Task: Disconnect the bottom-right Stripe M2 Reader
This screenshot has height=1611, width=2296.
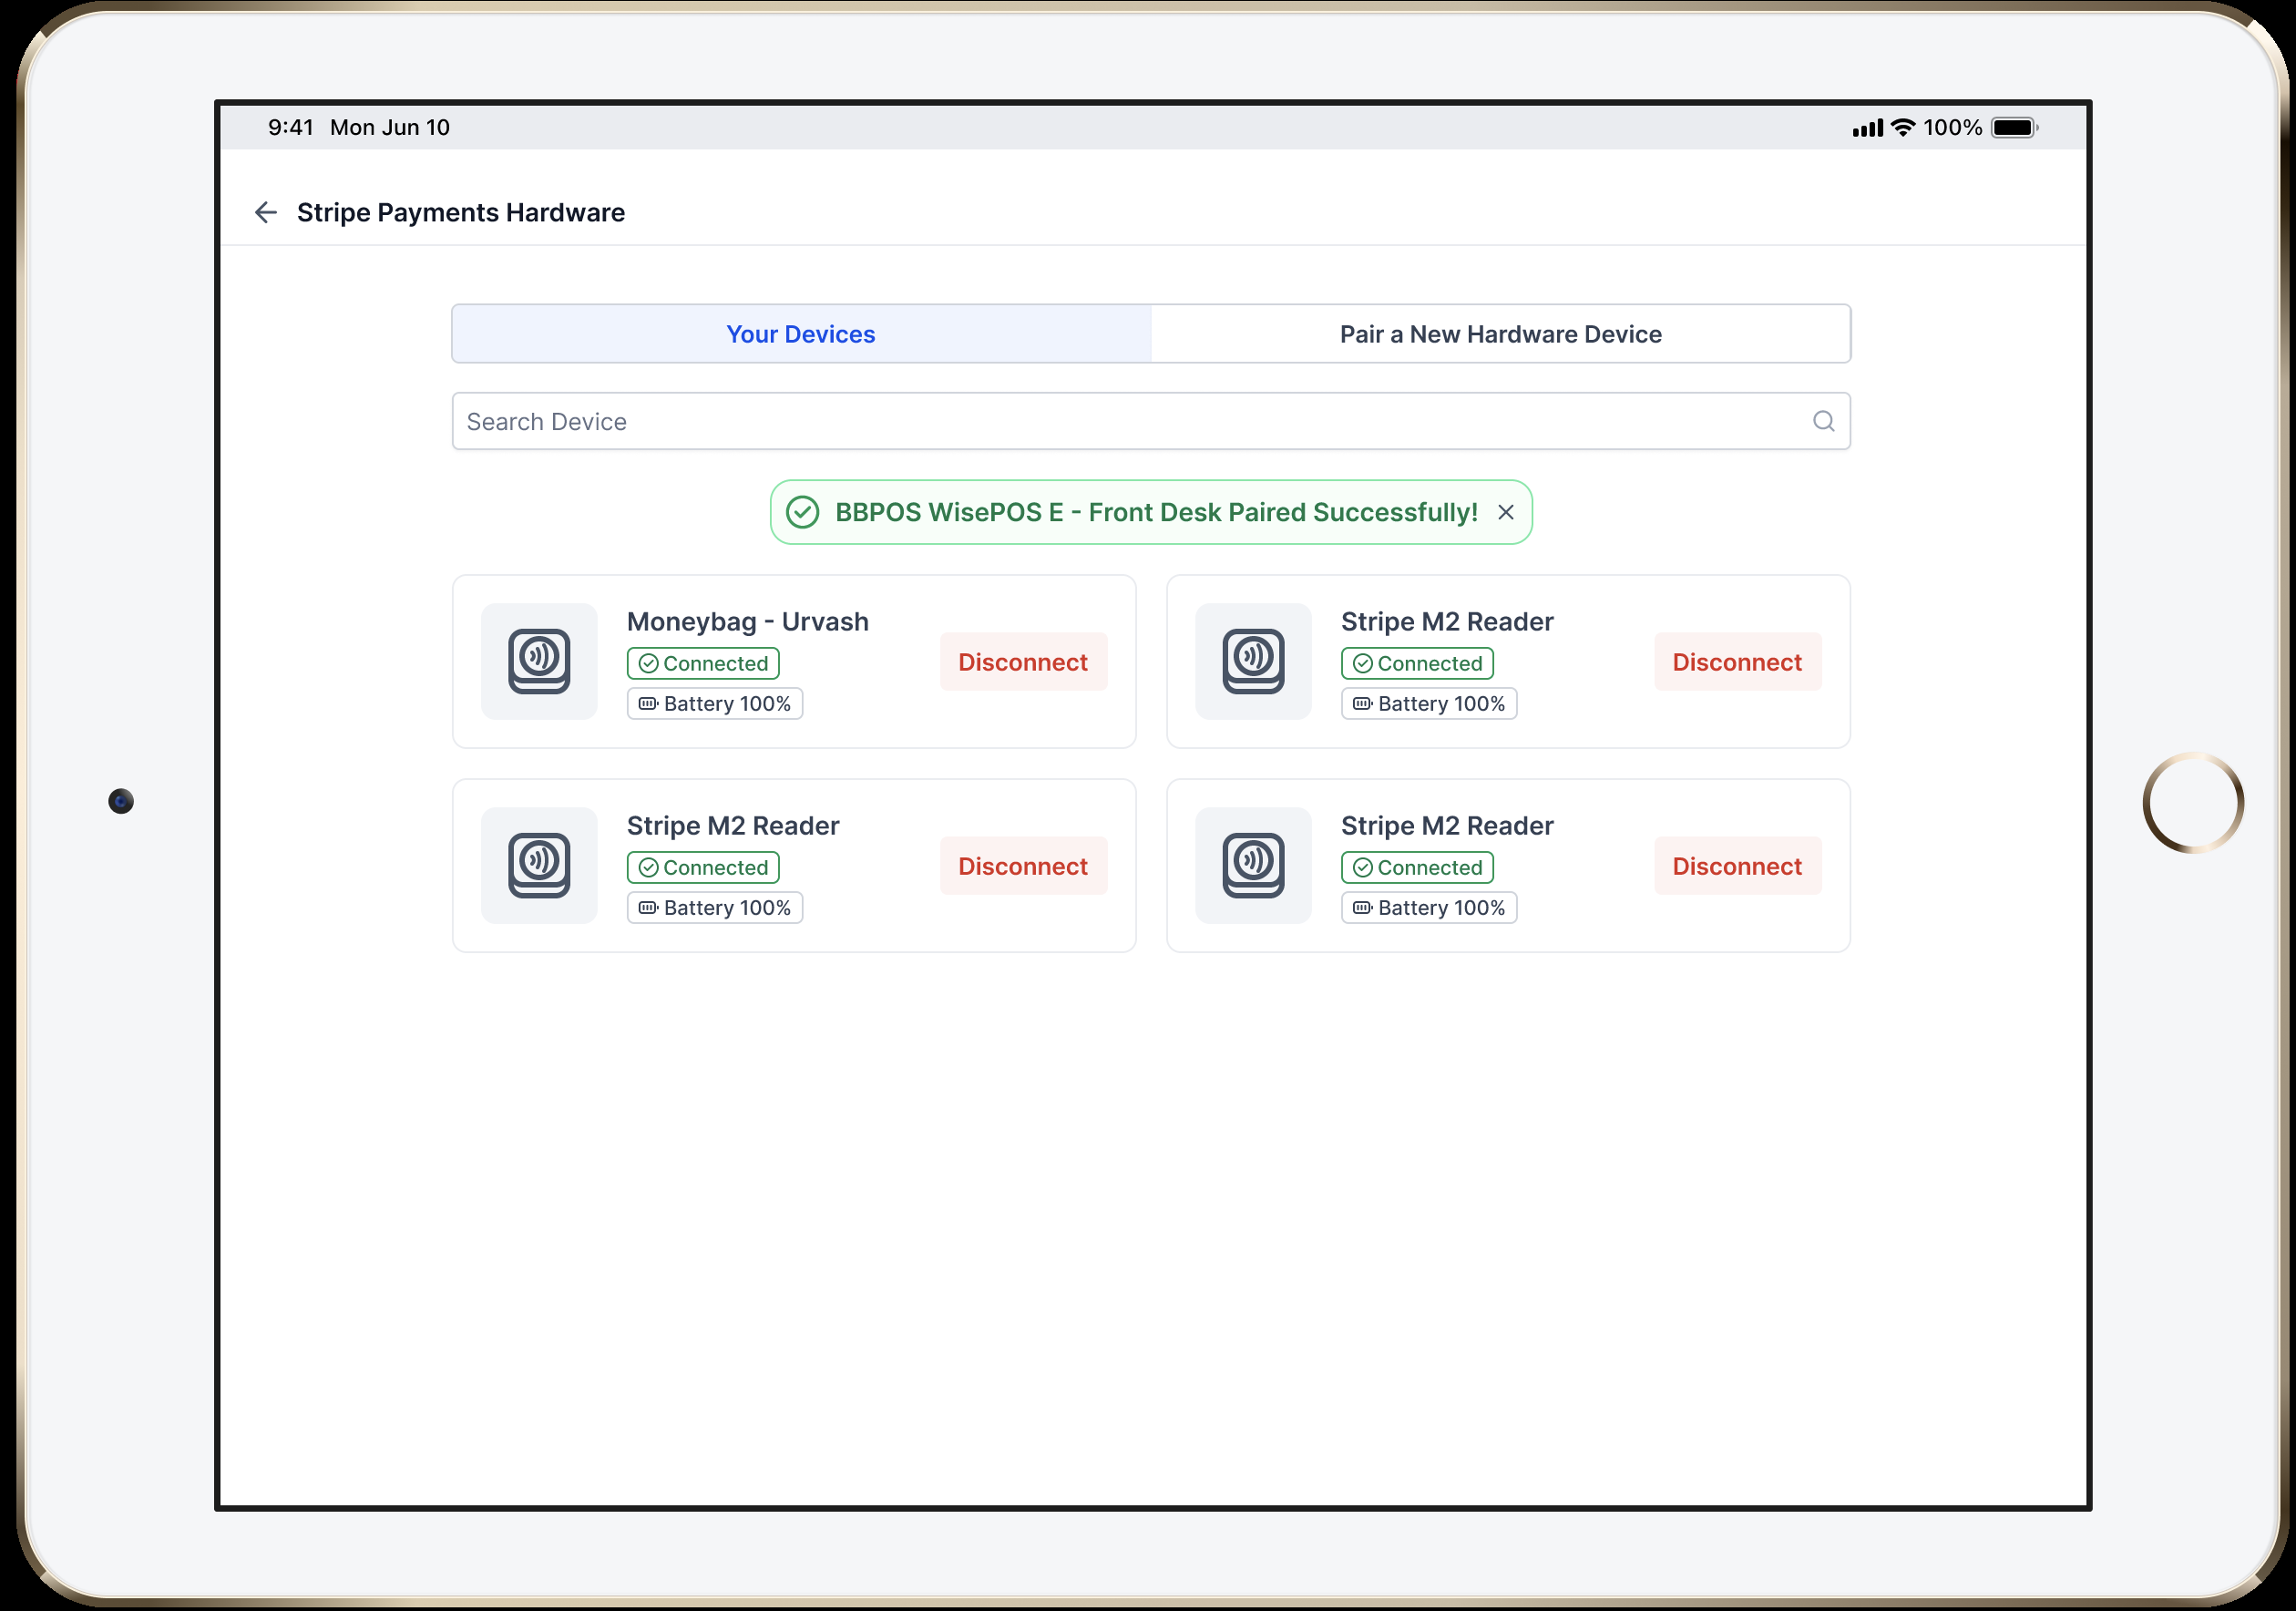Action: pyautogui.click(x=1737, y=866)
